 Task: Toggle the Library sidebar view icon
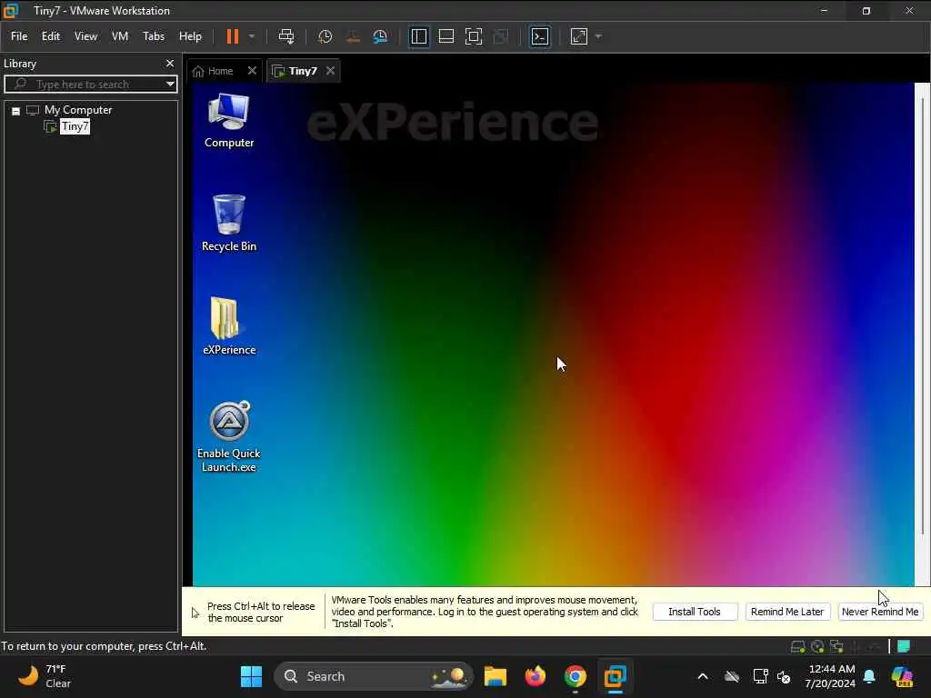pos(418,36)
